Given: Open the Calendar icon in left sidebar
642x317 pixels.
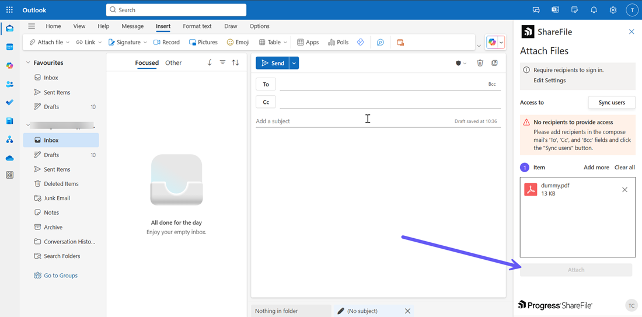Looking at the screenshot, I should [x=9, y=47].
